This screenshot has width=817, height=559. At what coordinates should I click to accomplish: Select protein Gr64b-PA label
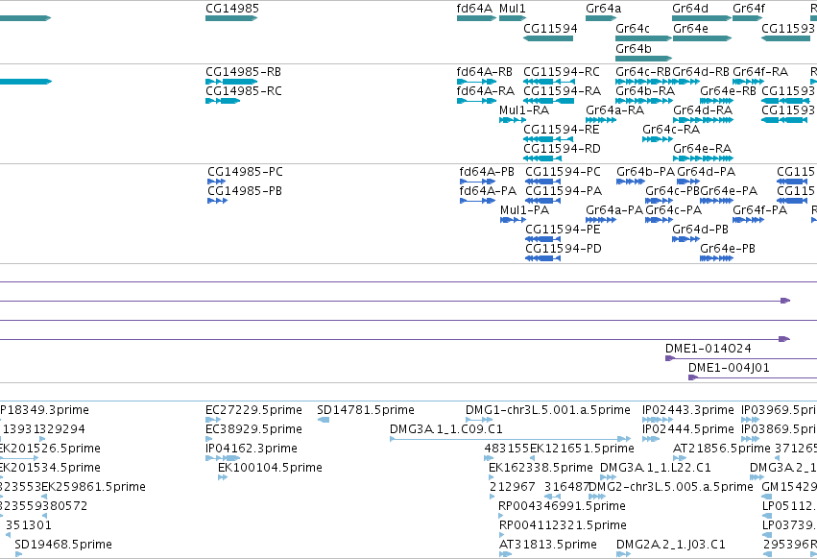(x=645, y=172)
